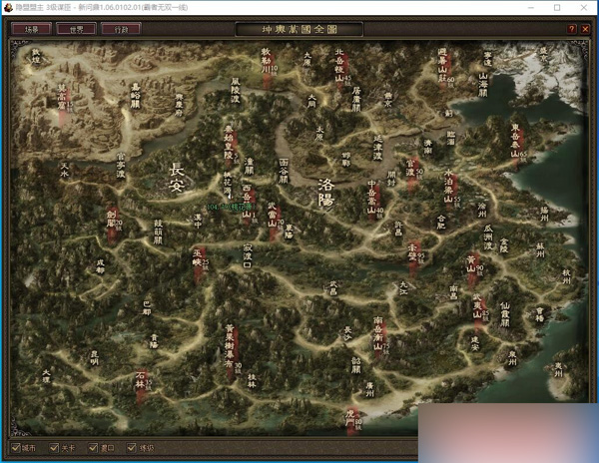Toggle the 关卡 checkbox
The height and width of the screenshot is (463, 599).
pyautogui.click(x=55, y=447)
